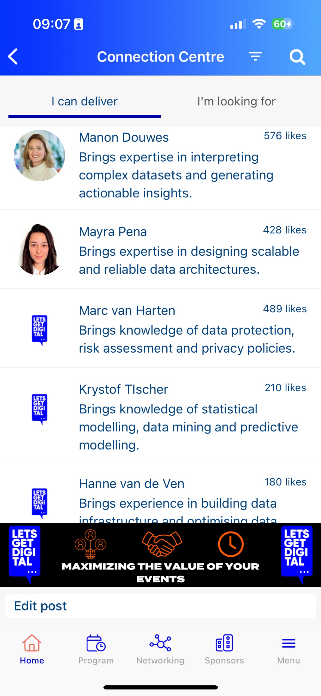This screenshot has height=696, width=321.
Task: Open the Maximizing Value banner ad
Action: coord(160,555)
